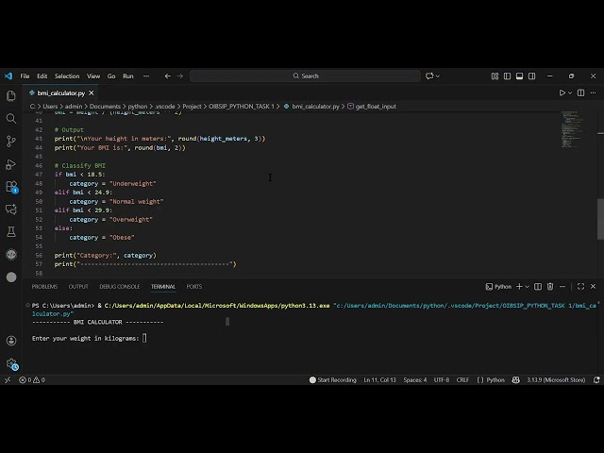Toggle the Primary Side Bar visibility
This screenshot has width=604, height=453.
click(x=508, y=75)
